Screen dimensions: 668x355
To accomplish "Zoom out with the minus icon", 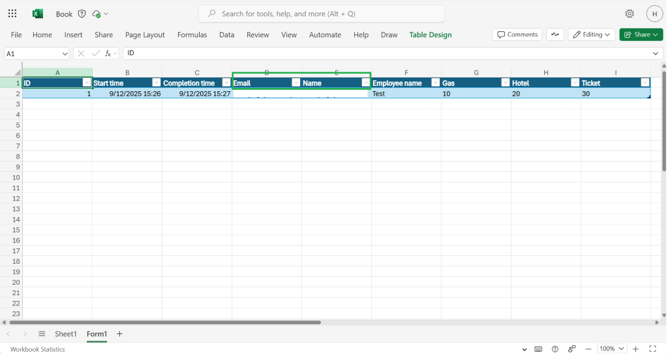I will [588, 349].
